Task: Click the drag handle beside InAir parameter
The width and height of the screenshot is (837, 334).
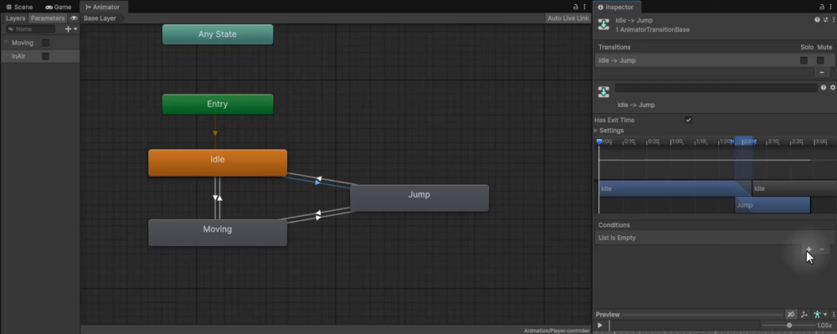Action: click(x=7, y=56)
